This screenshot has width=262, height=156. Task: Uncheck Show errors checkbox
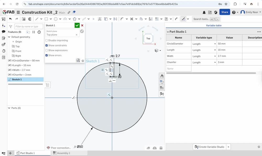[x=47, y=55]
